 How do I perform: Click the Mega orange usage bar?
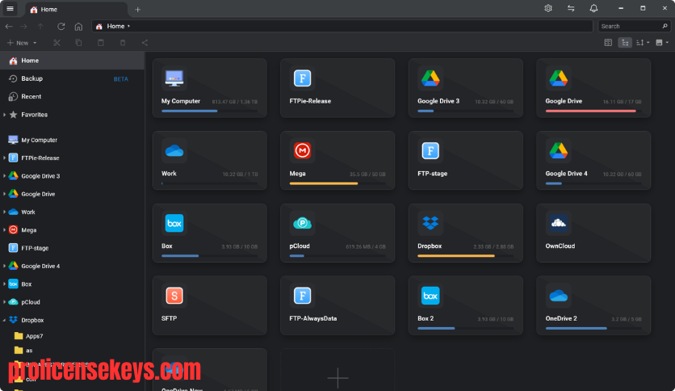(x=324, y=183)
